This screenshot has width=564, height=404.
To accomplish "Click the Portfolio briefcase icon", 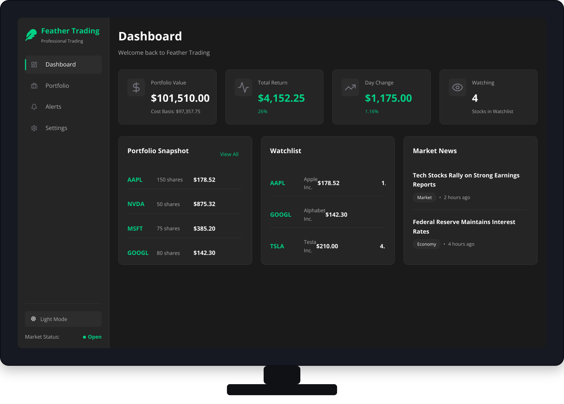I will tap(34, 86).
